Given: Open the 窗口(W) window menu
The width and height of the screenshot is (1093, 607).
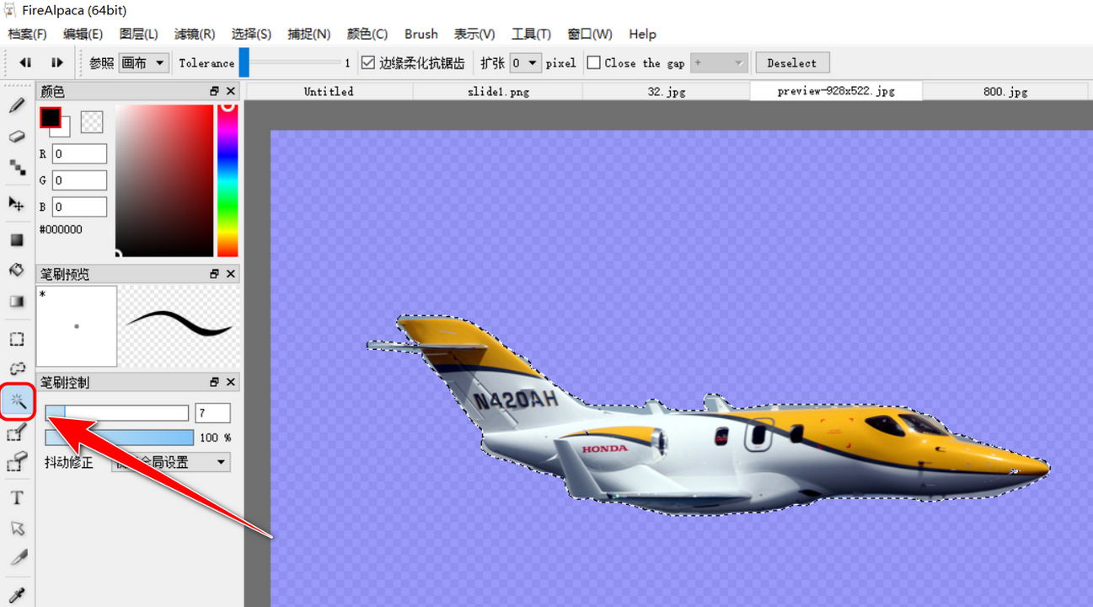Looking at the screenshot, I should tap(590, 34).
